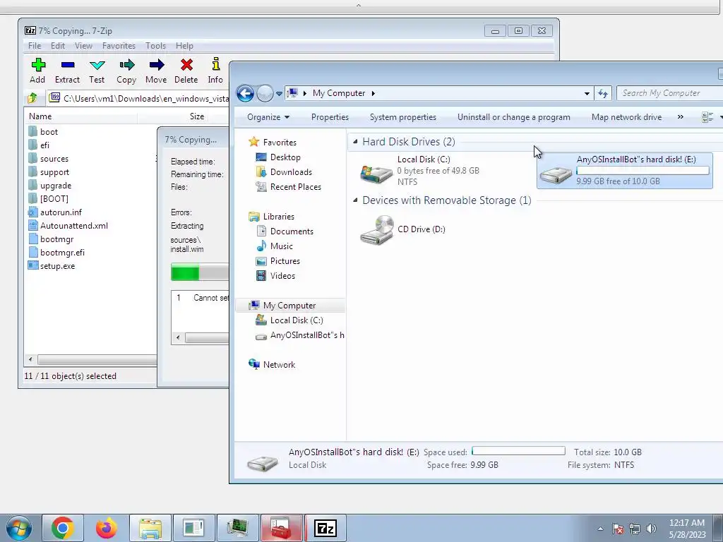Click Properties in Explorer toolbar
The height and width of the screenshot is (542, 723).
click(x=330, y=117)
